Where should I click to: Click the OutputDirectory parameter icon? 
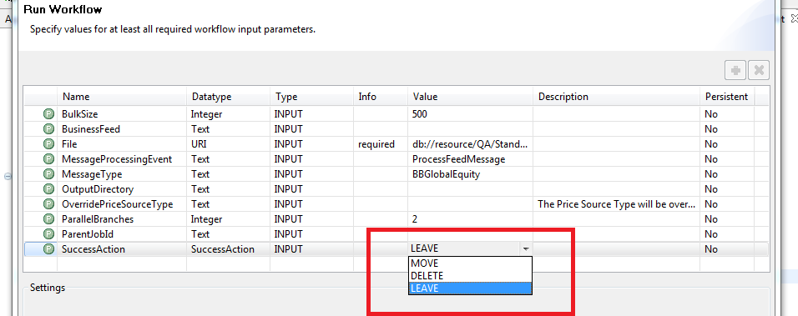[x=49, y=189]
